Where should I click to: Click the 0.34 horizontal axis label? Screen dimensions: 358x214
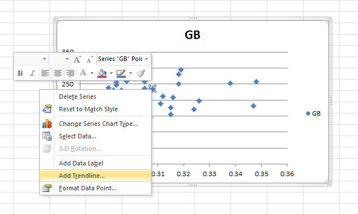pos(236,174)
